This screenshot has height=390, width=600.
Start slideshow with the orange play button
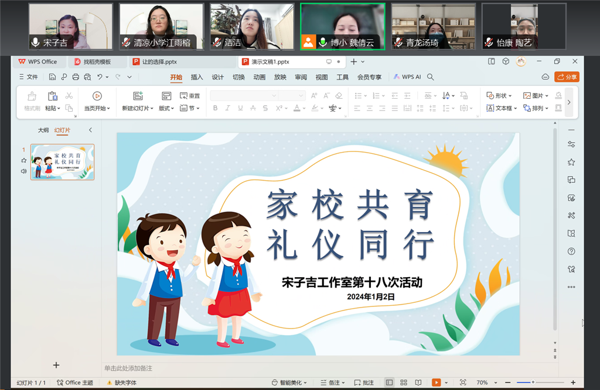[436, 382]
